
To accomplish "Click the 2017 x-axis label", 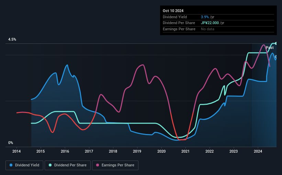I will tap(89, 151).
